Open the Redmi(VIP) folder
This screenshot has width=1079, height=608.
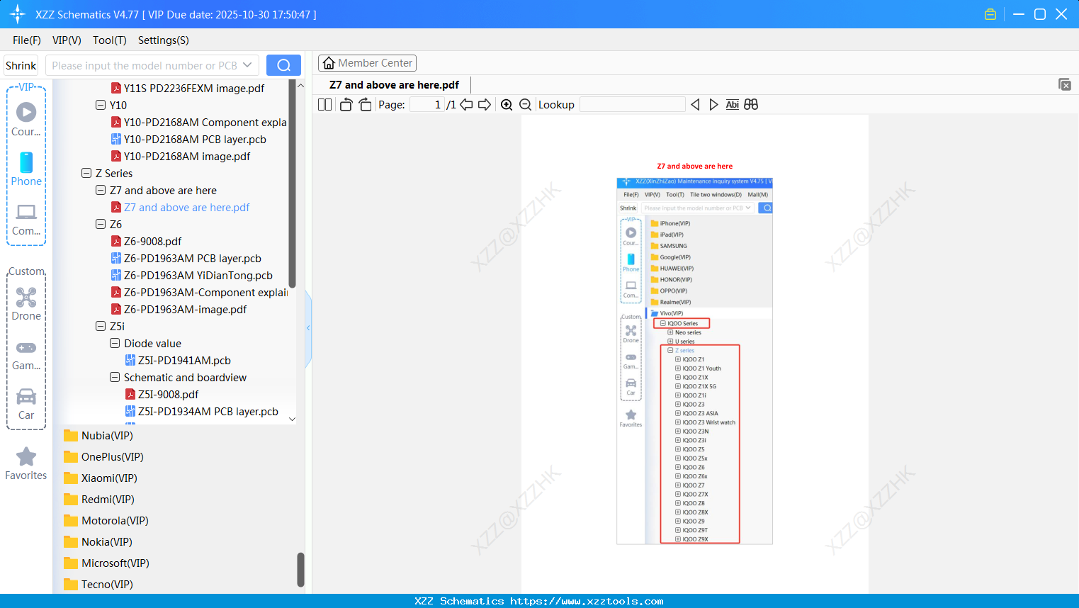(108, 499)
